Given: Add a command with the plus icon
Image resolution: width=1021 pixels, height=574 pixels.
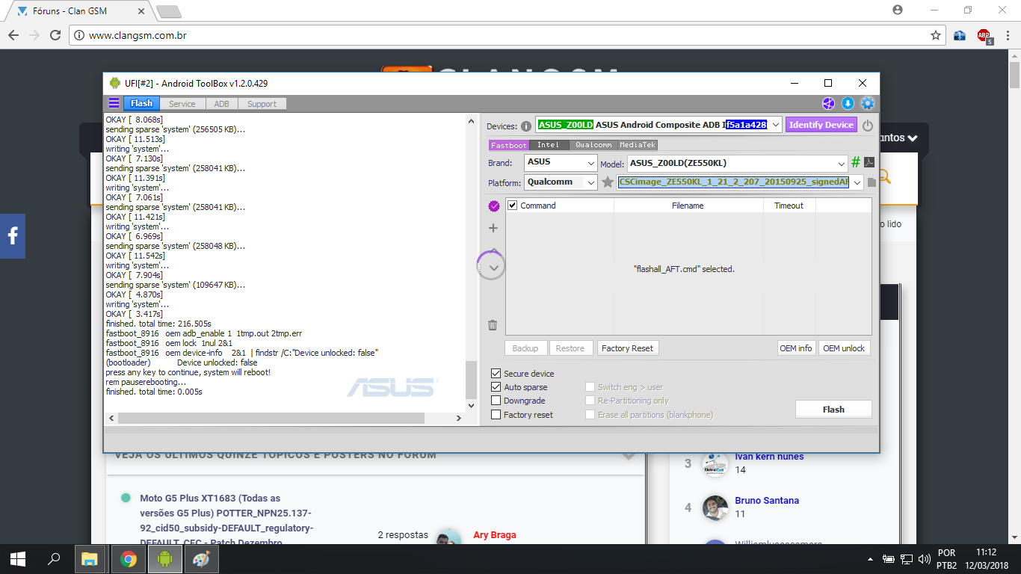Looking at the screenshot, I should (x=493, y=228).
